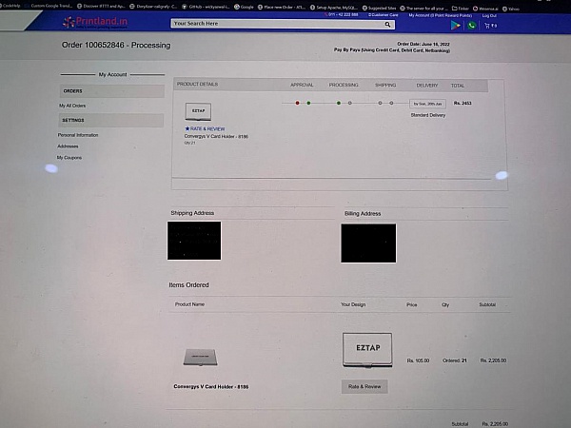Screen dimensions: 571x428
Task: Click the large EZTAP design preview
Action: point(367,349)
